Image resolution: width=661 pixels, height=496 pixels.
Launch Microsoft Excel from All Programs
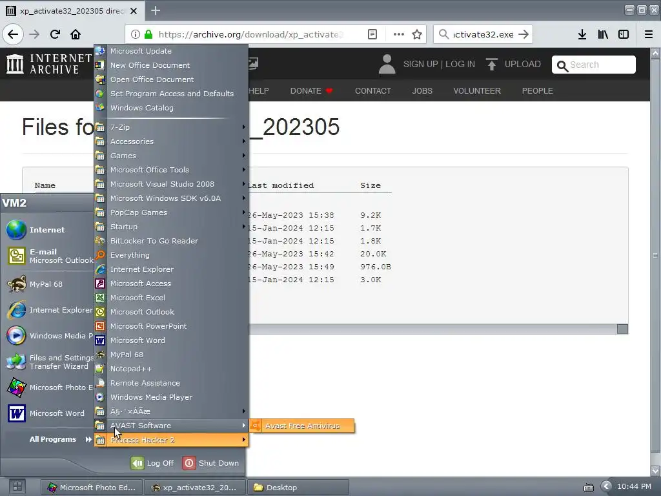point(170,298)
